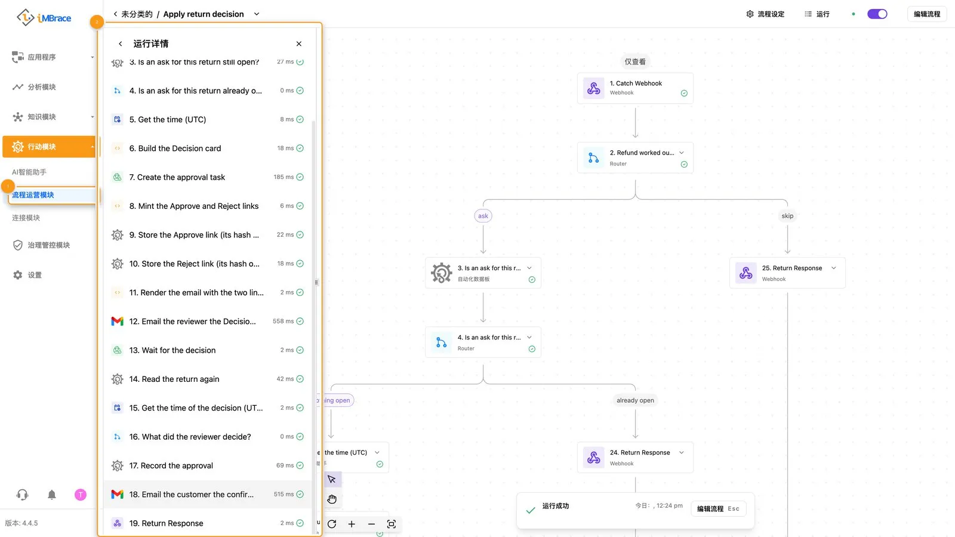Click the 25. Return Response webhook icon
The height and width of the screenshot is (537, 955).
pyautogui.click(x=746, y=273)
